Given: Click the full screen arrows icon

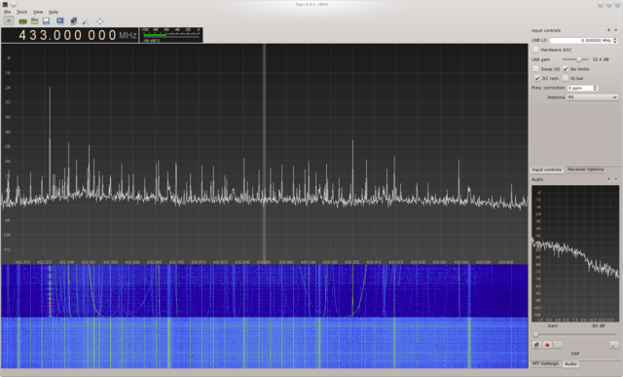Looking at the screenshot, I should click(99, 21).
